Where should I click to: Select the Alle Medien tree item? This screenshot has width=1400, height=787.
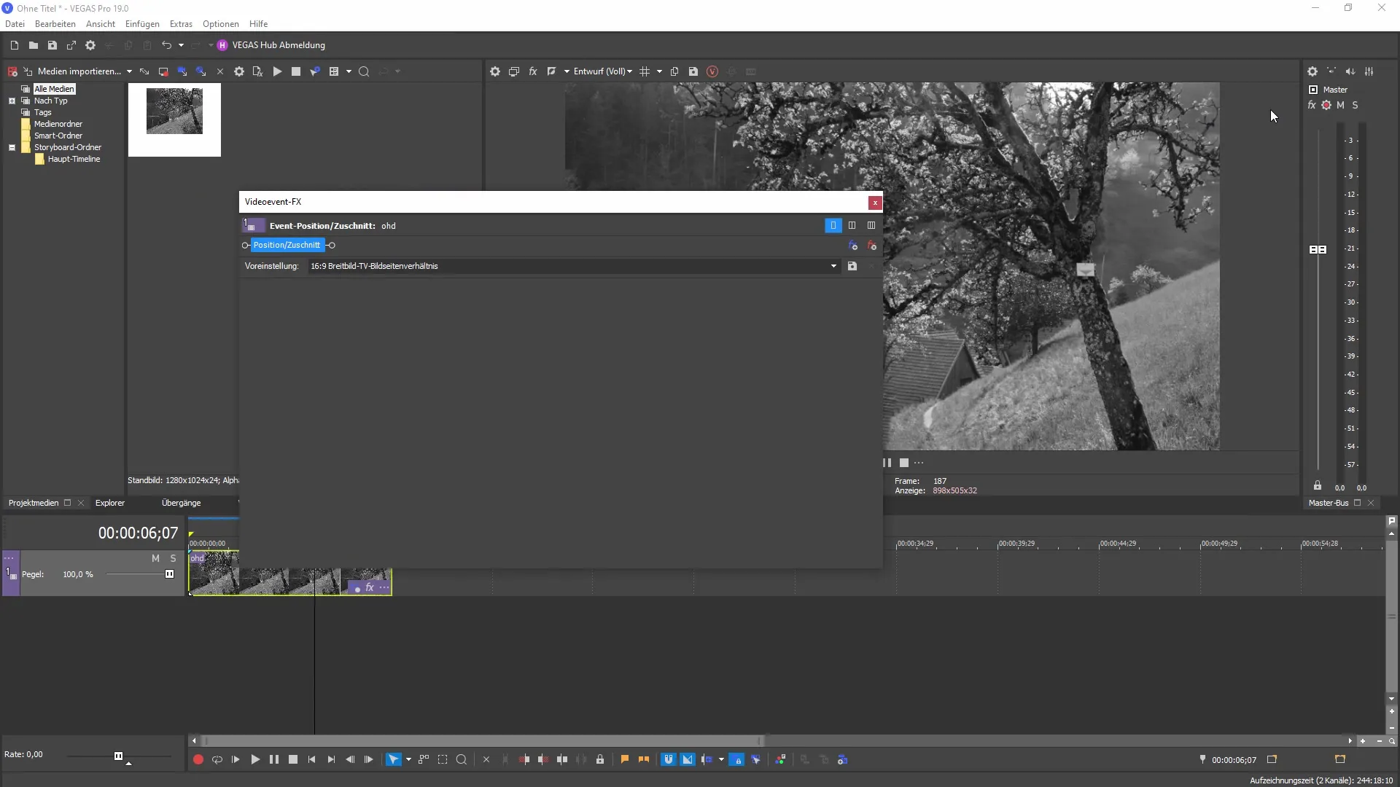pyautogui.click(x=54, y=89)
